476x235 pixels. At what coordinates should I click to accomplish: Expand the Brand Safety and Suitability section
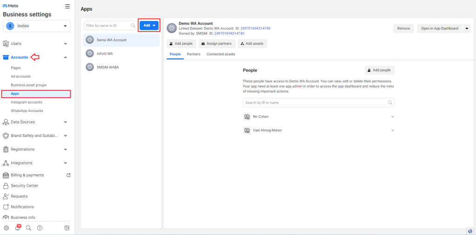coord(65,136)
